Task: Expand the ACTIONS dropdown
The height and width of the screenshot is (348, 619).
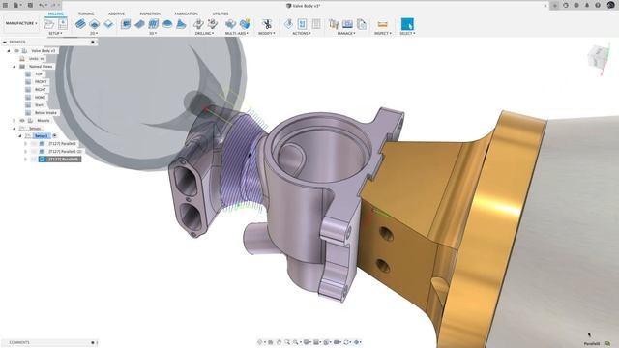Action: tap(302, 34)
